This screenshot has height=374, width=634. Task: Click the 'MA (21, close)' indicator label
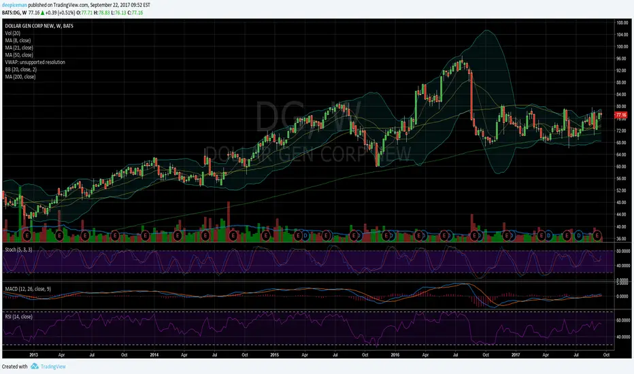[19, 48]
